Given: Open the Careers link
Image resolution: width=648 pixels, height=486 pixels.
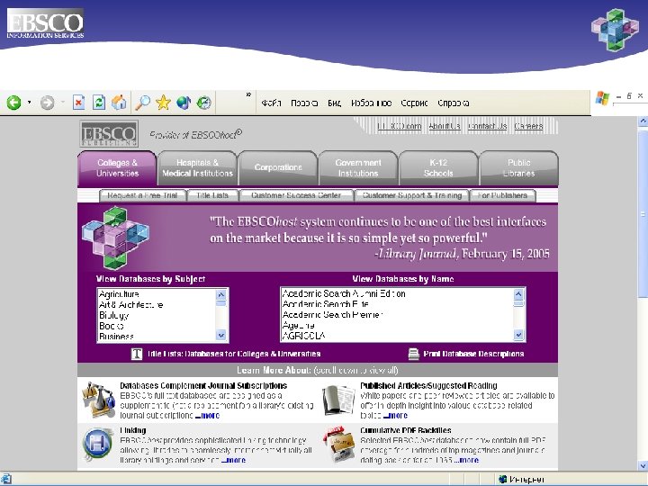Looking at the screenshot, I should point(528,126).
